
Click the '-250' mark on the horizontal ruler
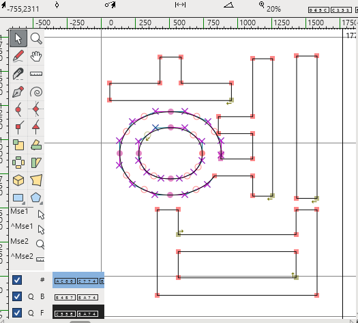point(77,23)
